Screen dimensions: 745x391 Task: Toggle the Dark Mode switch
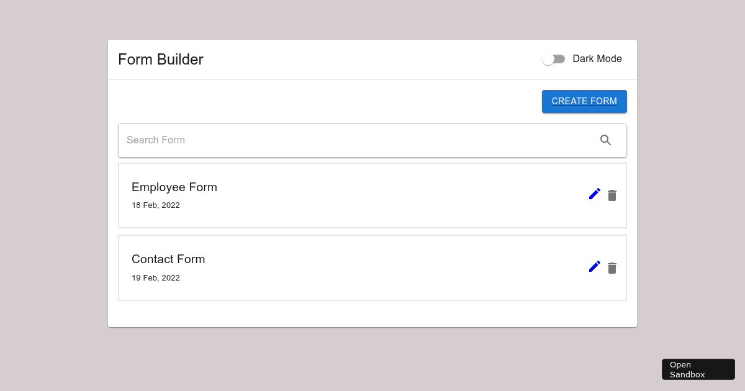pyautogui.click(x=553, y=59)
